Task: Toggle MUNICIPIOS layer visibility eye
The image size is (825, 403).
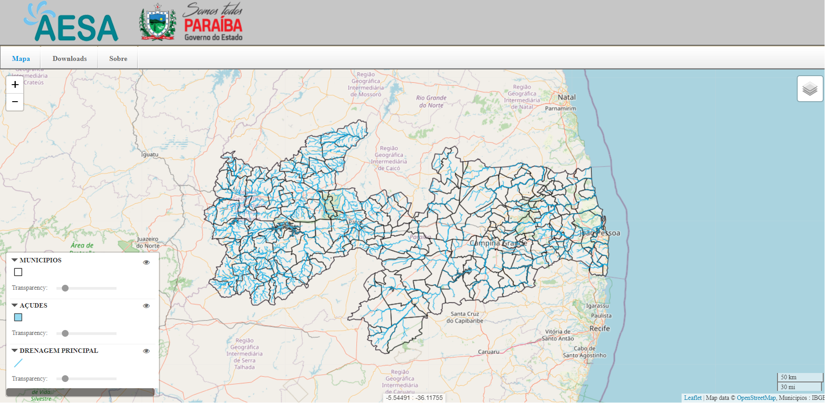Action: pos(146,262)
